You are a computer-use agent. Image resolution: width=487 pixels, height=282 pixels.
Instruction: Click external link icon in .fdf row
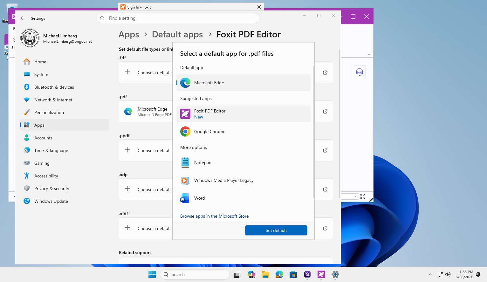(325, 73)
